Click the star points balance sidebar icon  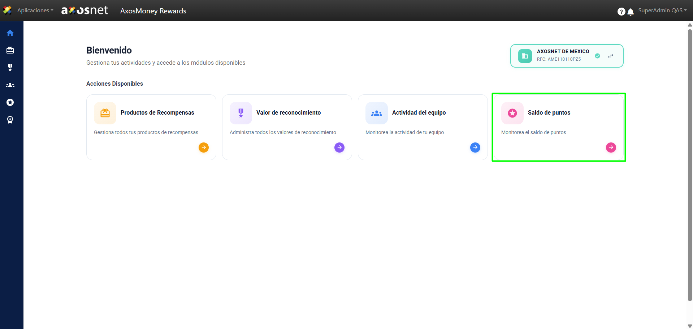coord(10,102)
